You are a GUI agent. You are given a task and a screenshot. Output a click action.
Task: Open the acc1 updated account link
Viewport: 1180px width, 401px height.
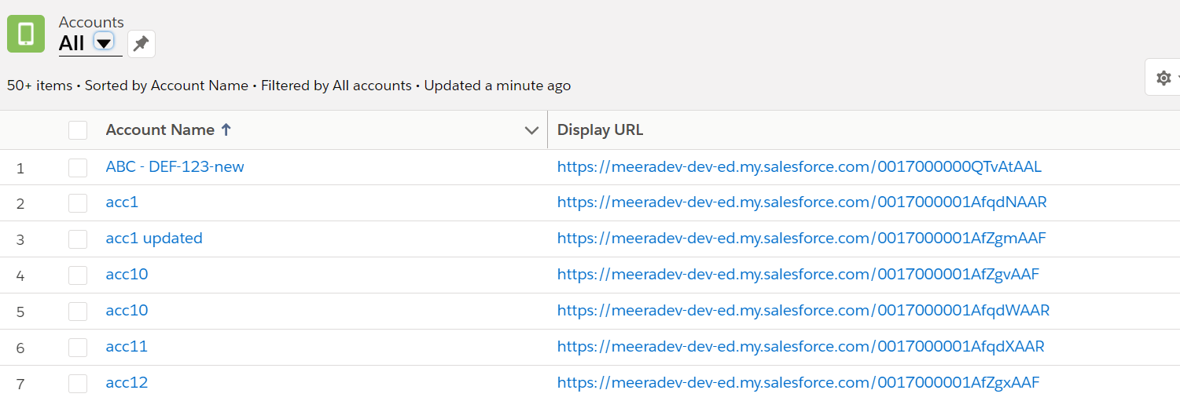point(154,238)
